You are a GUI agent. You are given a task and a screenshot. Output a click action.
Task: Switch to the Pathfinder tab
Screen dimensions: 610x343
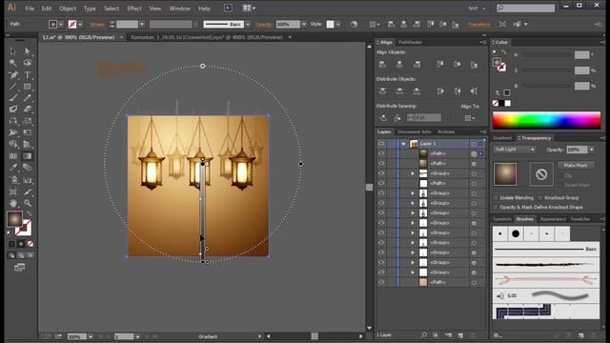[x=411, y=42]
